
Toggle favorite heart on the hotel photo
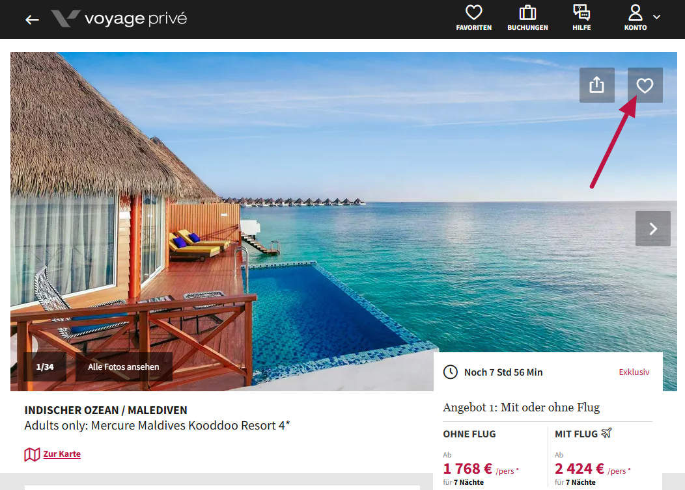coord(645,85)
